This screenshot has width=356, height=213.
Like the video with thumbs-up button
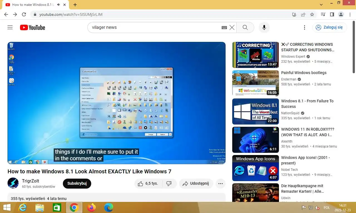coord(148,184)
